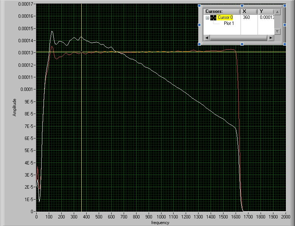Screen dimensions: 295x226
Task: Click the X column header
Action: tap(249, 11)
